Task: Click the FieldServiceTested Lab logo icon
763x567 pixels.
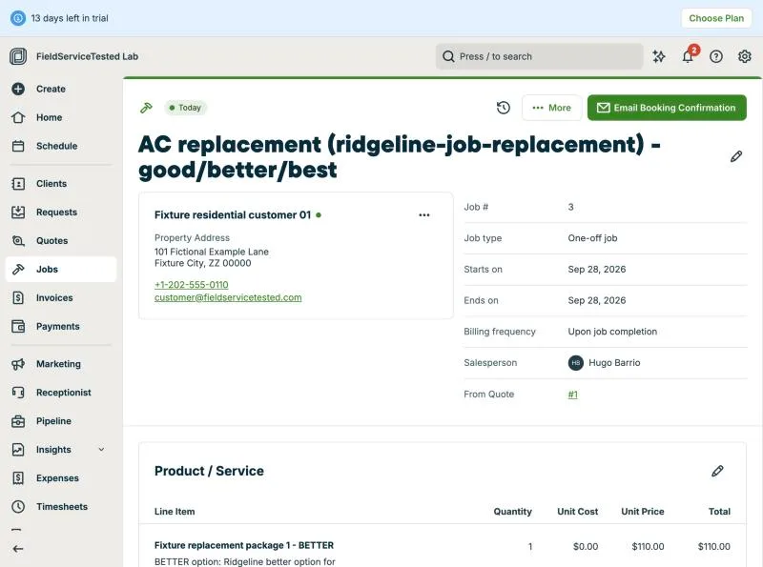Action: click(x=18, y=56)
